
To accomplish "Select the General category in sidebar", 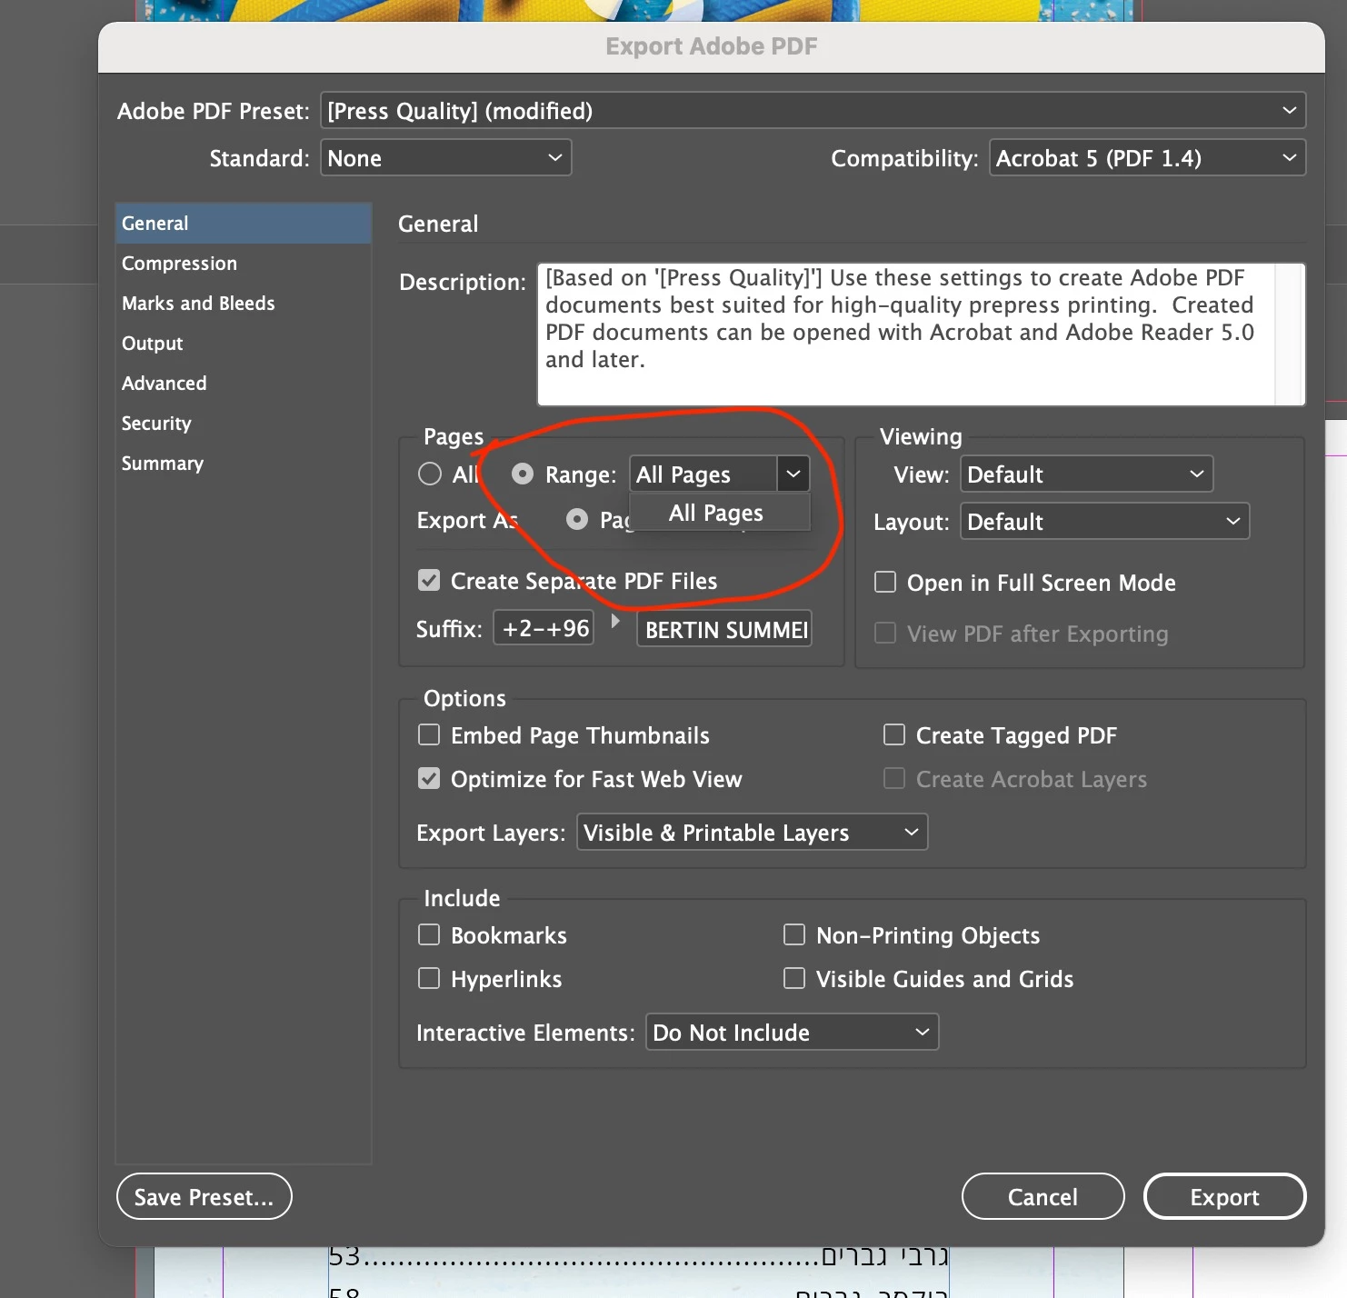I will click(244, 224).
